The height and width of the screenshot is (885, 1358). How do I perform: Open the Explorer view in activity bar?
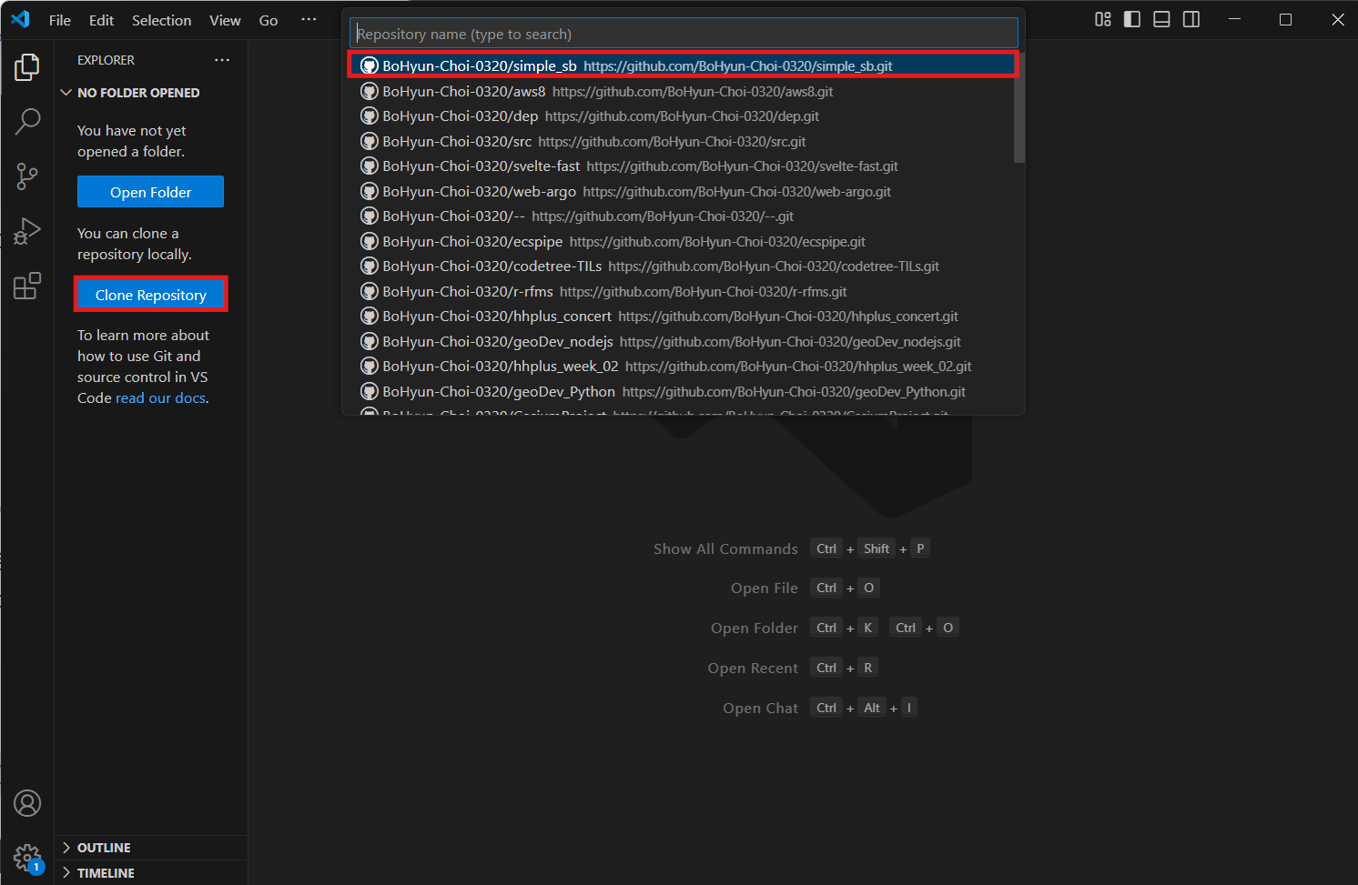click(27, 67)
